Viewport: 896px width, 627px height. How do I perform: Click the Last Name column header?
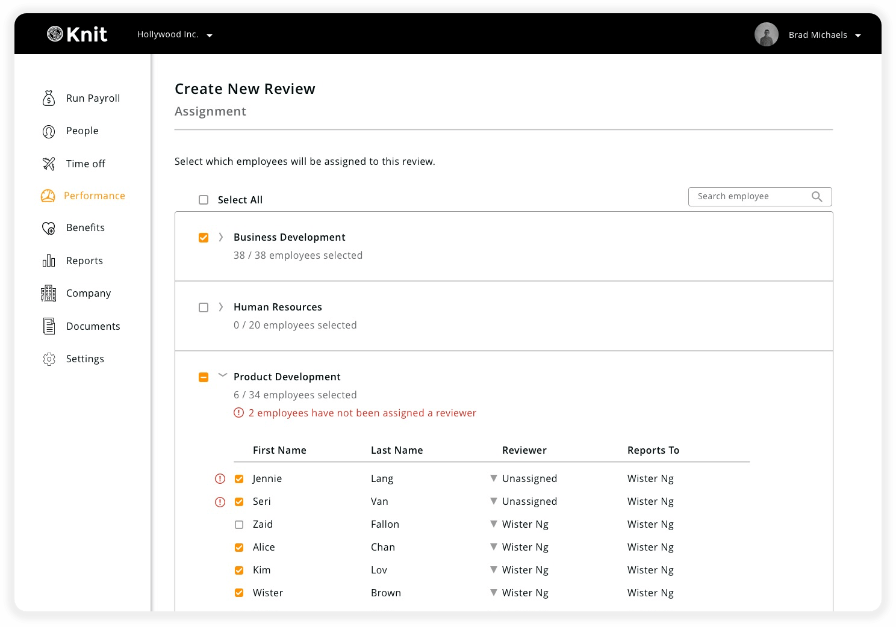point(397,450)
